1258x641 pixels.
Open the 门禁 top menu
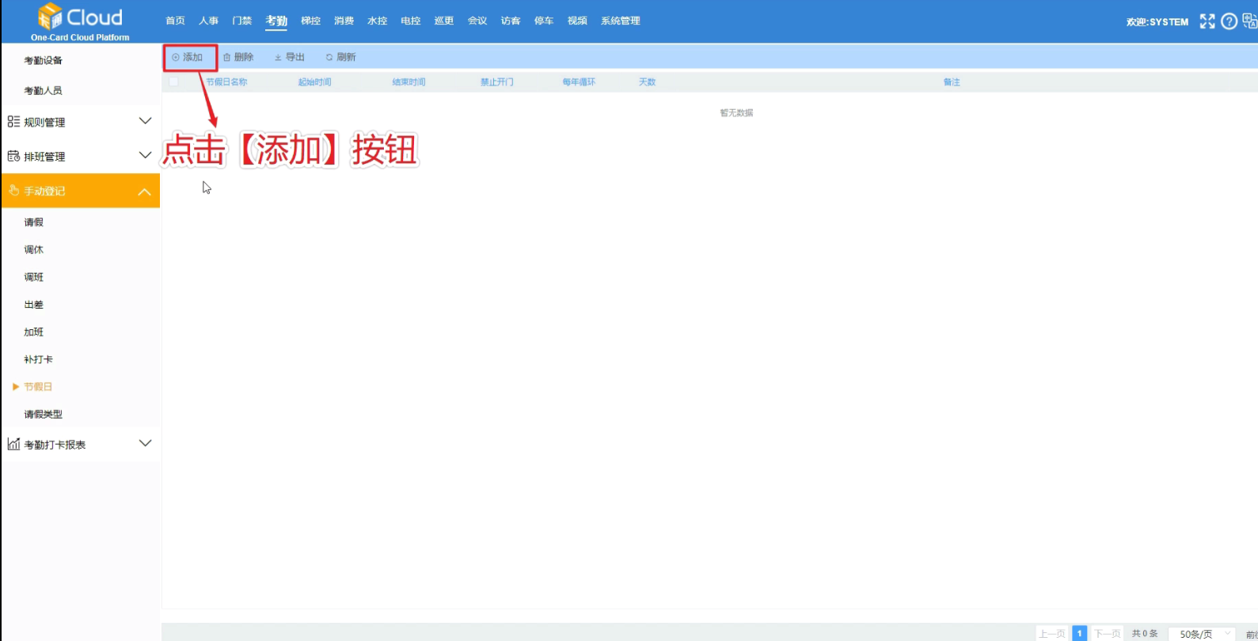click(x=241, y=21)
